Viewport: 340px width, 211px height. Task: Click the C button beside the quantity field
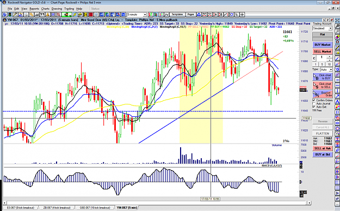coord(314,58)
